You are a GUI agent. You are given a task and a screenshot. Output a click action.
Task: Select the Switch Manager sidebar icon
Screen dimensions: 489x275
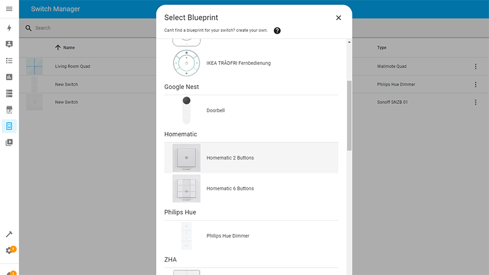[x=9, y=126]
